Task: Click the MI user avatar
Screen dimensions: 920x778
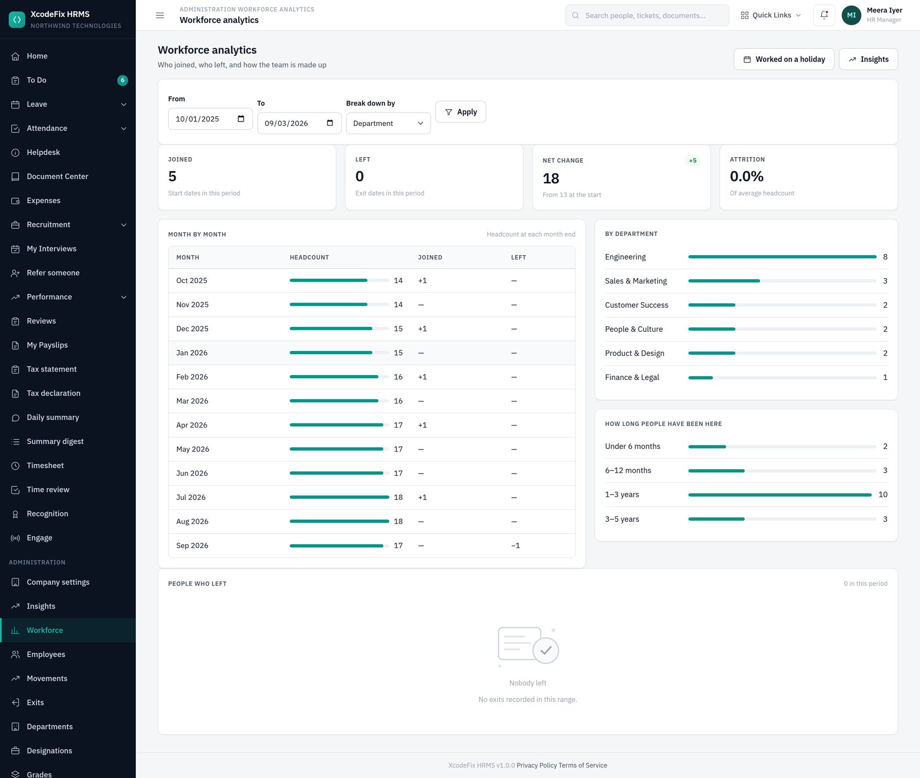Action: tap(851, 15)
